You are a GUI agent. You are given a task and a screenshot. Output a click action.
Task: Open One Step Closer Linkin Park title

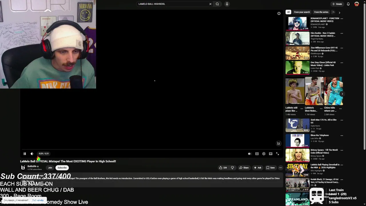323,64
